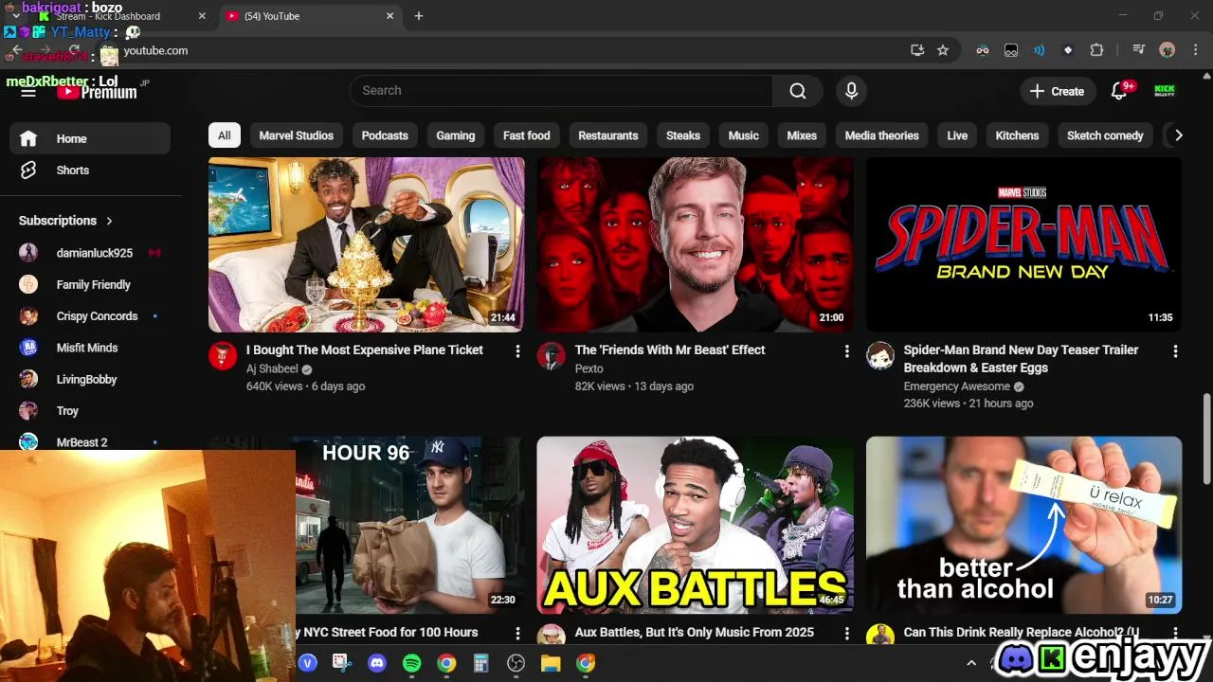Click the install app icon in address bar
Screen dimensions: 1213x682
tap(917, 50)
